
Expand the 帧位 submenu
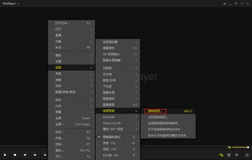tap(71, 100)
